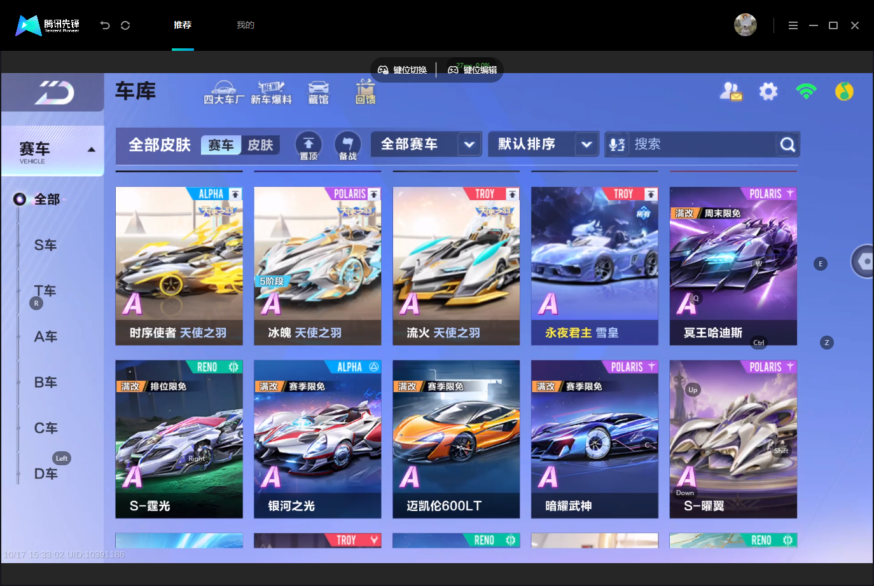Open the 默认排序 sort dropdown
874x586 pixels.
[x=543, y=144]
